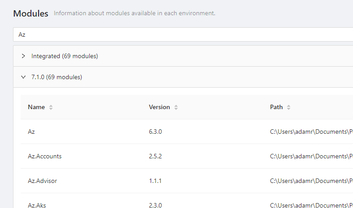The image size is (353, 208).
Task: Click version 2.3.0 in Az.Aks row
Action: pyautogui.click(x=155, y=205)
